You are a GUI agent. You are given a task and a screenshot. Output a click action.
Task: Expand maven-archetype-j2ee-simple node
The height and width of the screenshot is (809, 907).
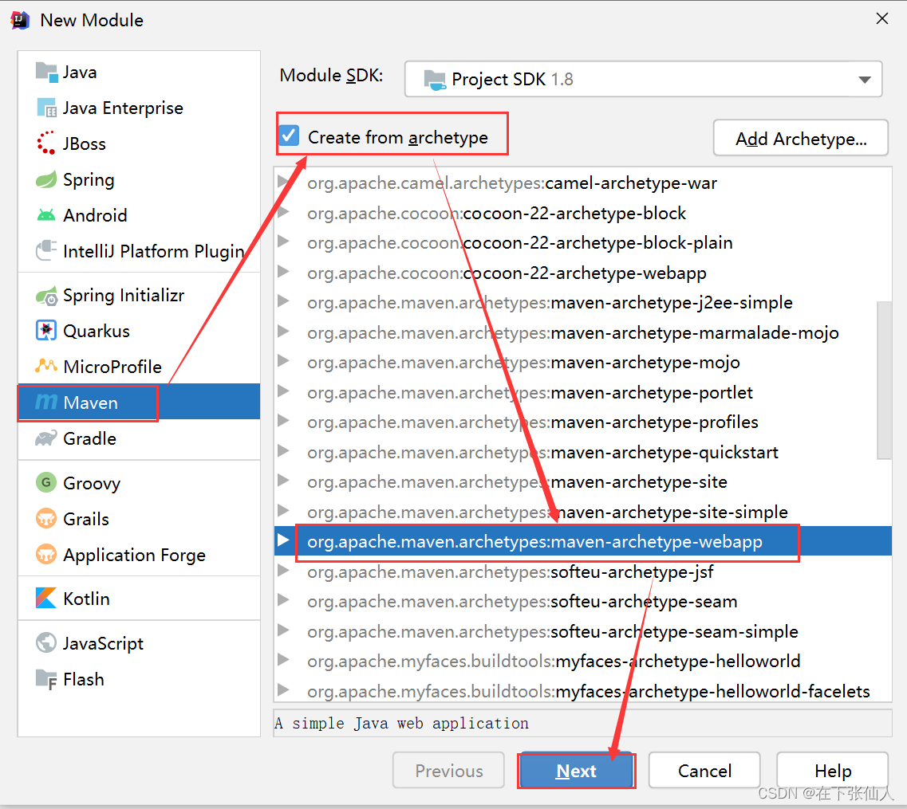point(283,301)
